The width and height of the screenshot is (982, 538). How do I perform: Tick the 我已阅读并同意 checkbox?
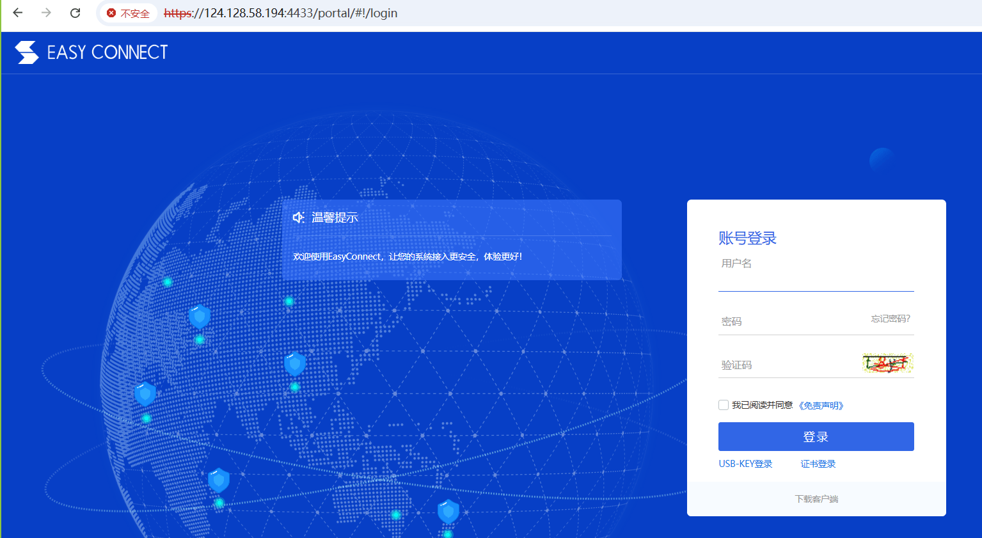[x=724, y=405]
